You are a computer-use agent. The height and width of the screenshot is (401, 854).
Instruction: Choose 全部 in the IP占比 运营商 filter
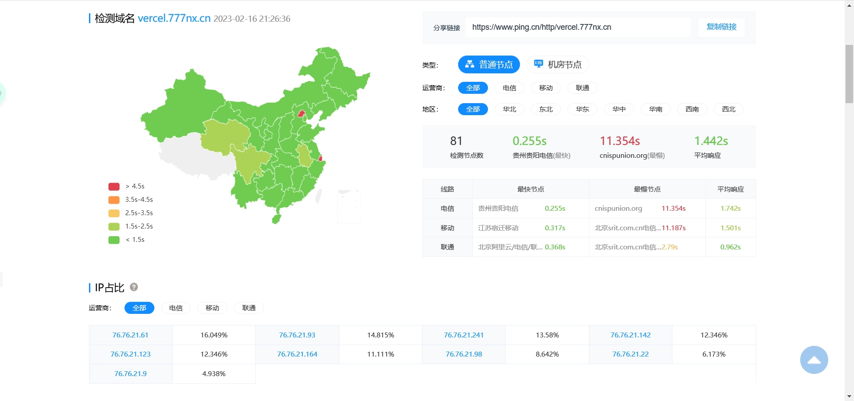point(139,308)
